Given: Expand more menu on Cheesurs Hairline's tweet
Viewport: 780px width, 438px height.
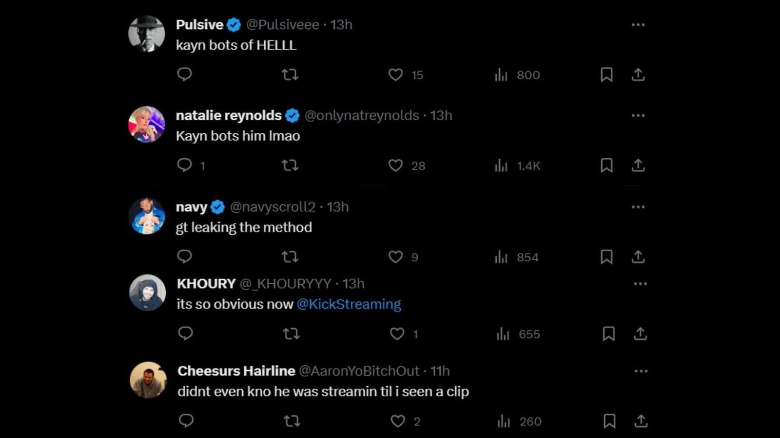Looking at the screenshot, I should 641,371.
